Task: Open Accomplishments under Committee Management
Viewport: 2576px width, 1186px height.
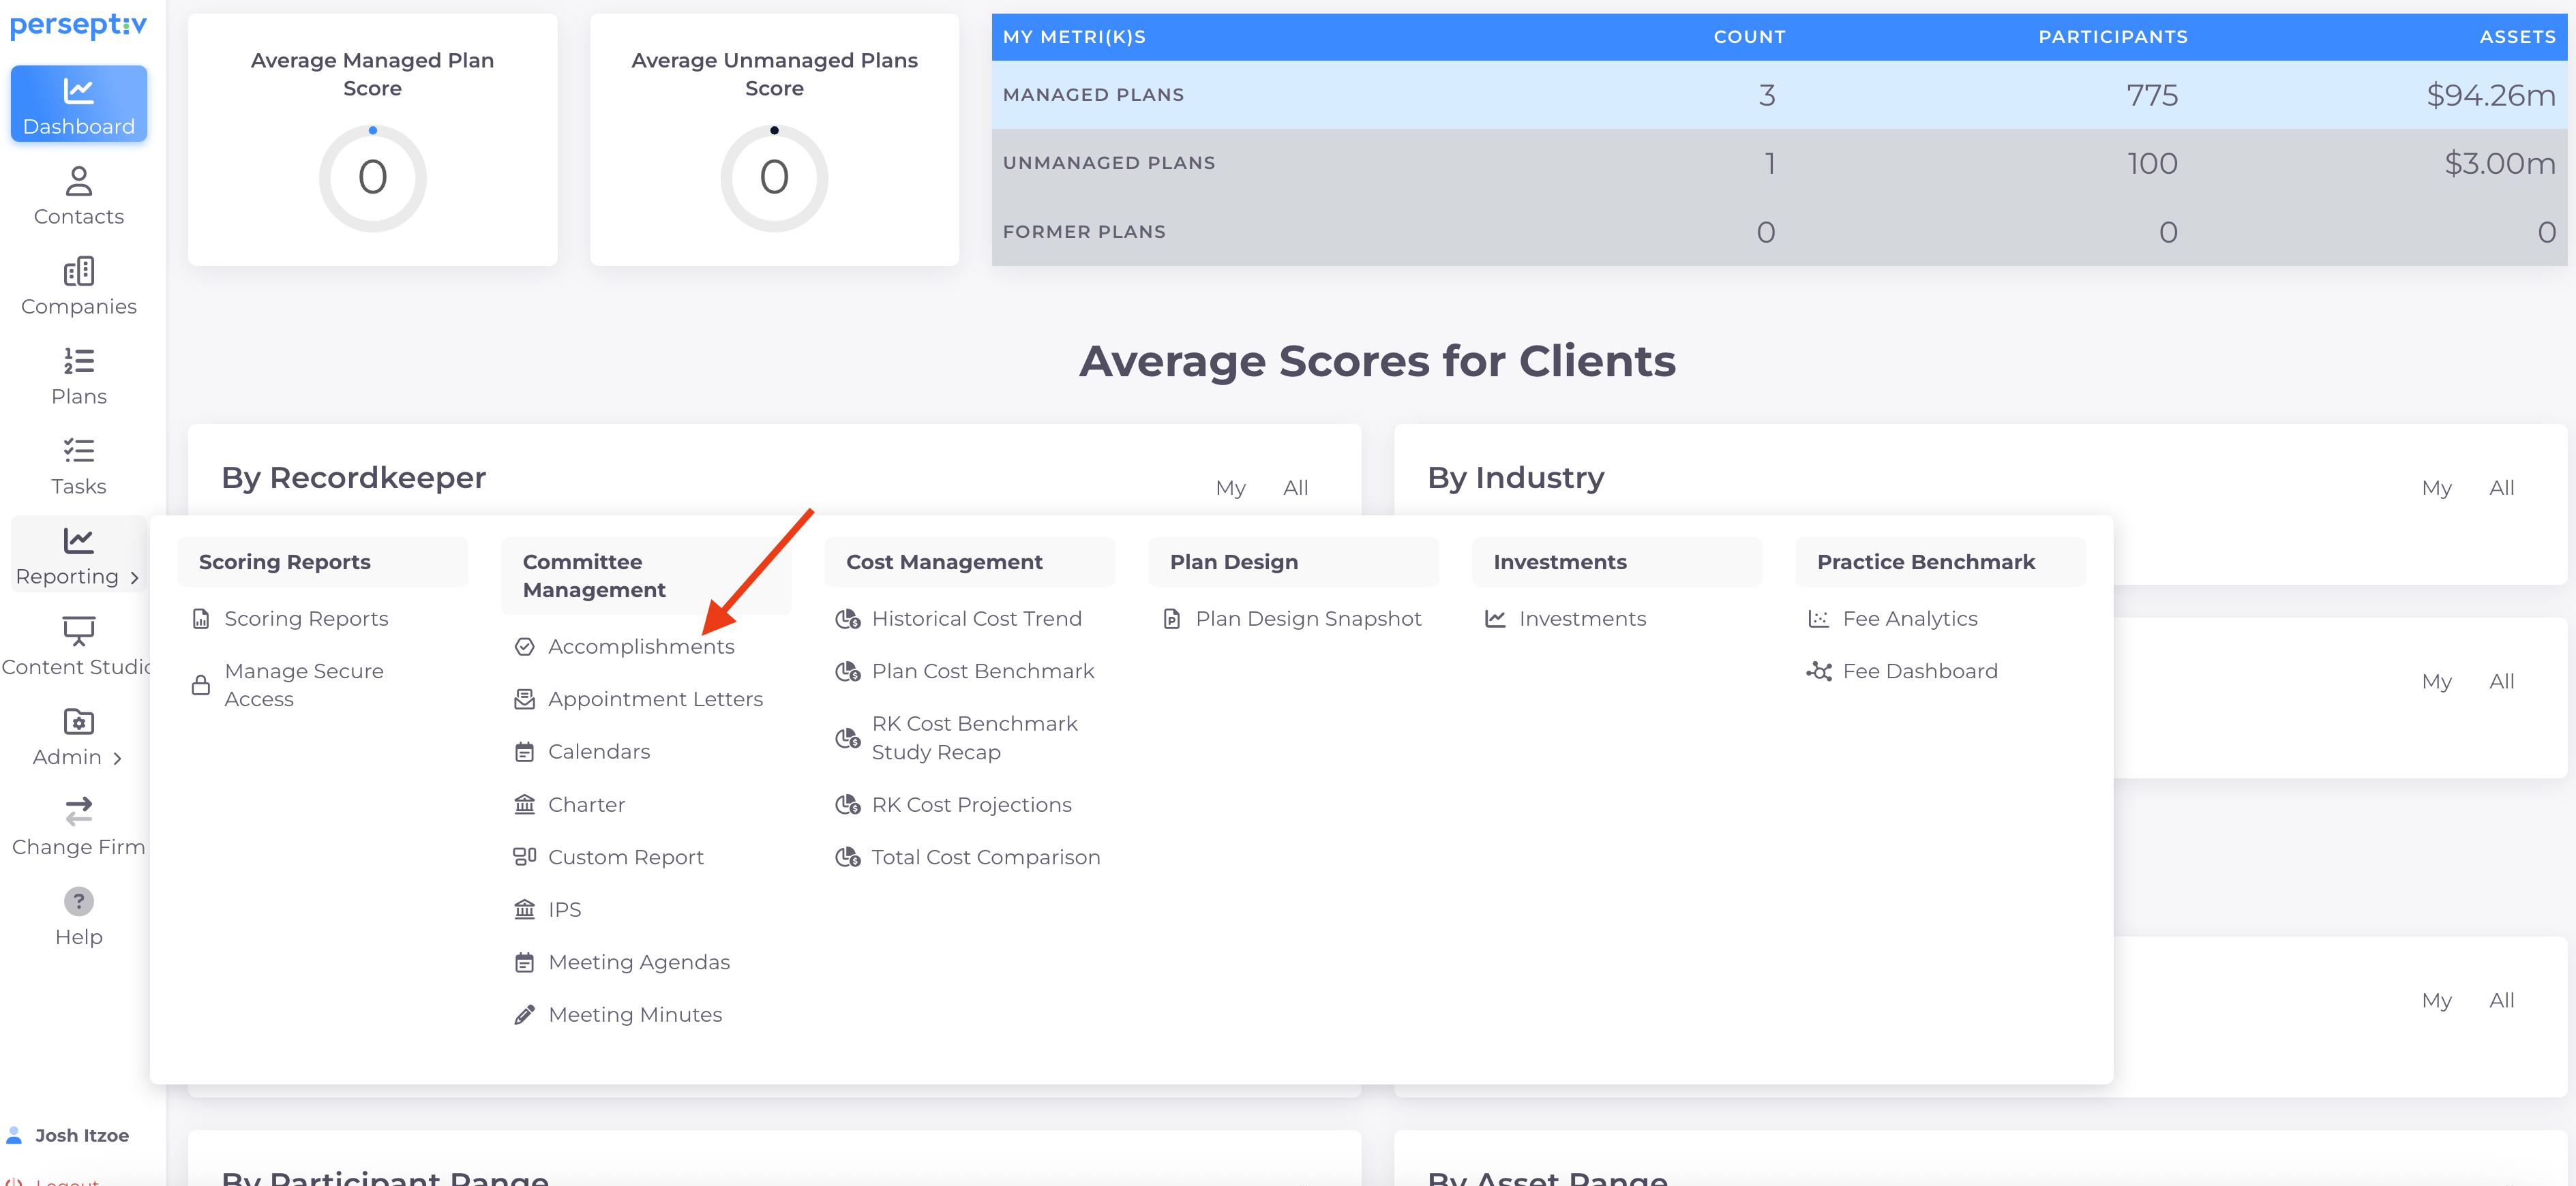Action: (640, 647)
